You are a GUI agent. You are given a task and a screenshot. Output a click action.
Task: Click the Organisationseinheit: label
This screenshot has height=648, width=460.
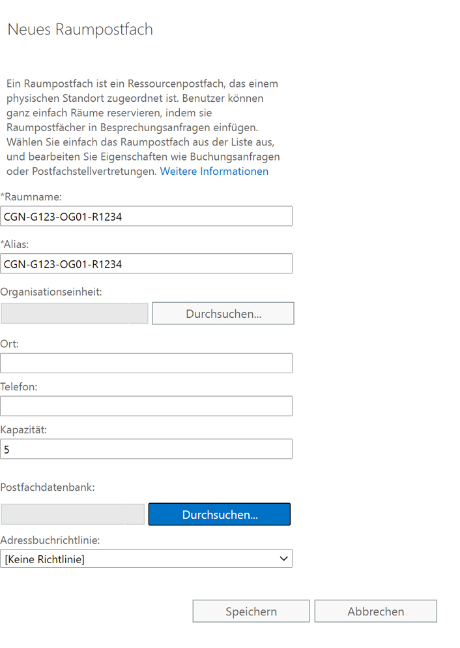click(x=51, y=292)
